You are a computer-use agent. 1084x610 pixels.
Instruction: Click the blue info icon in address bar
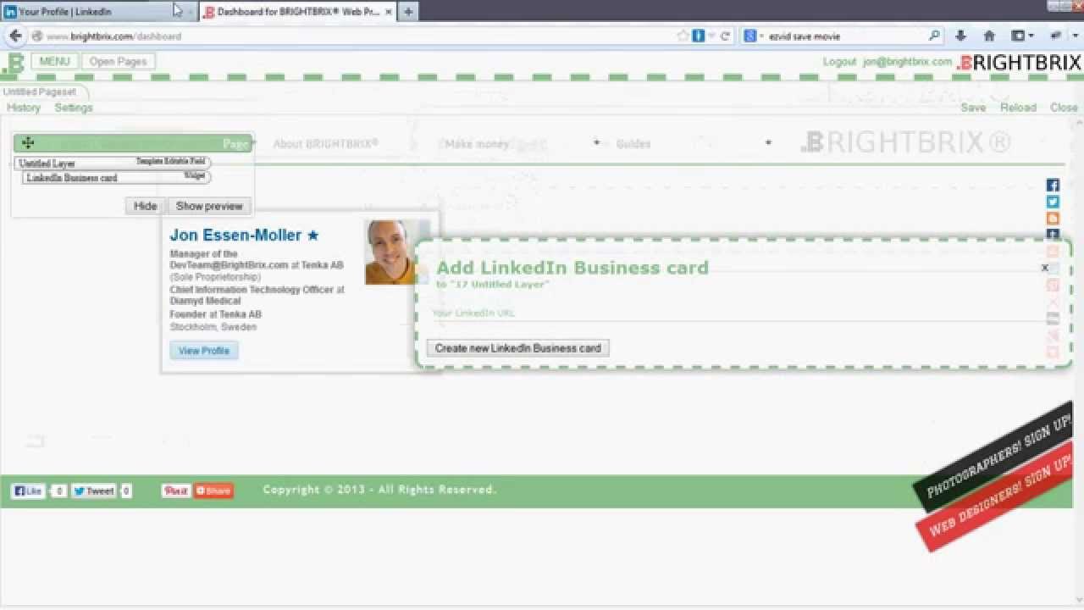699,36
